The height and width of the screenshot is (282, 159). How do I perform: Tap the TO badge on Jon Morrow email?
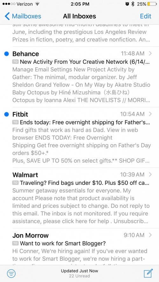point(15,243)
